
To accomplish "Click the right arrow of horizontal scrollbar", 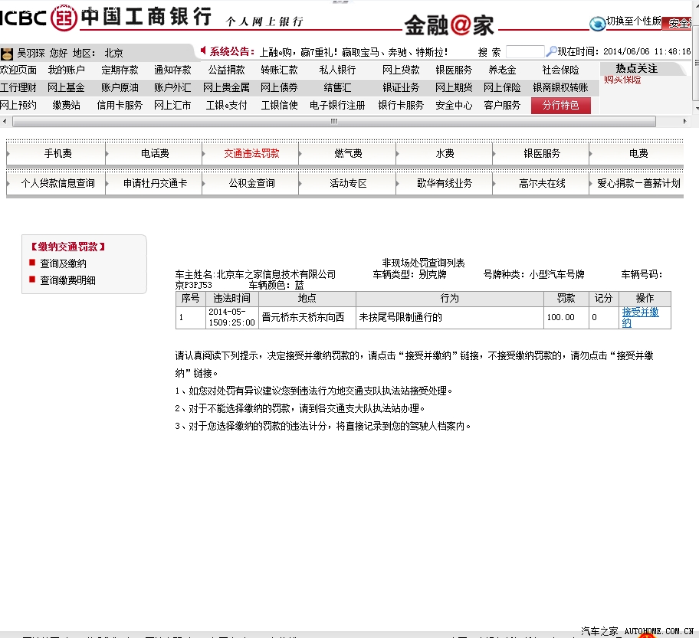I will [684, 121].
